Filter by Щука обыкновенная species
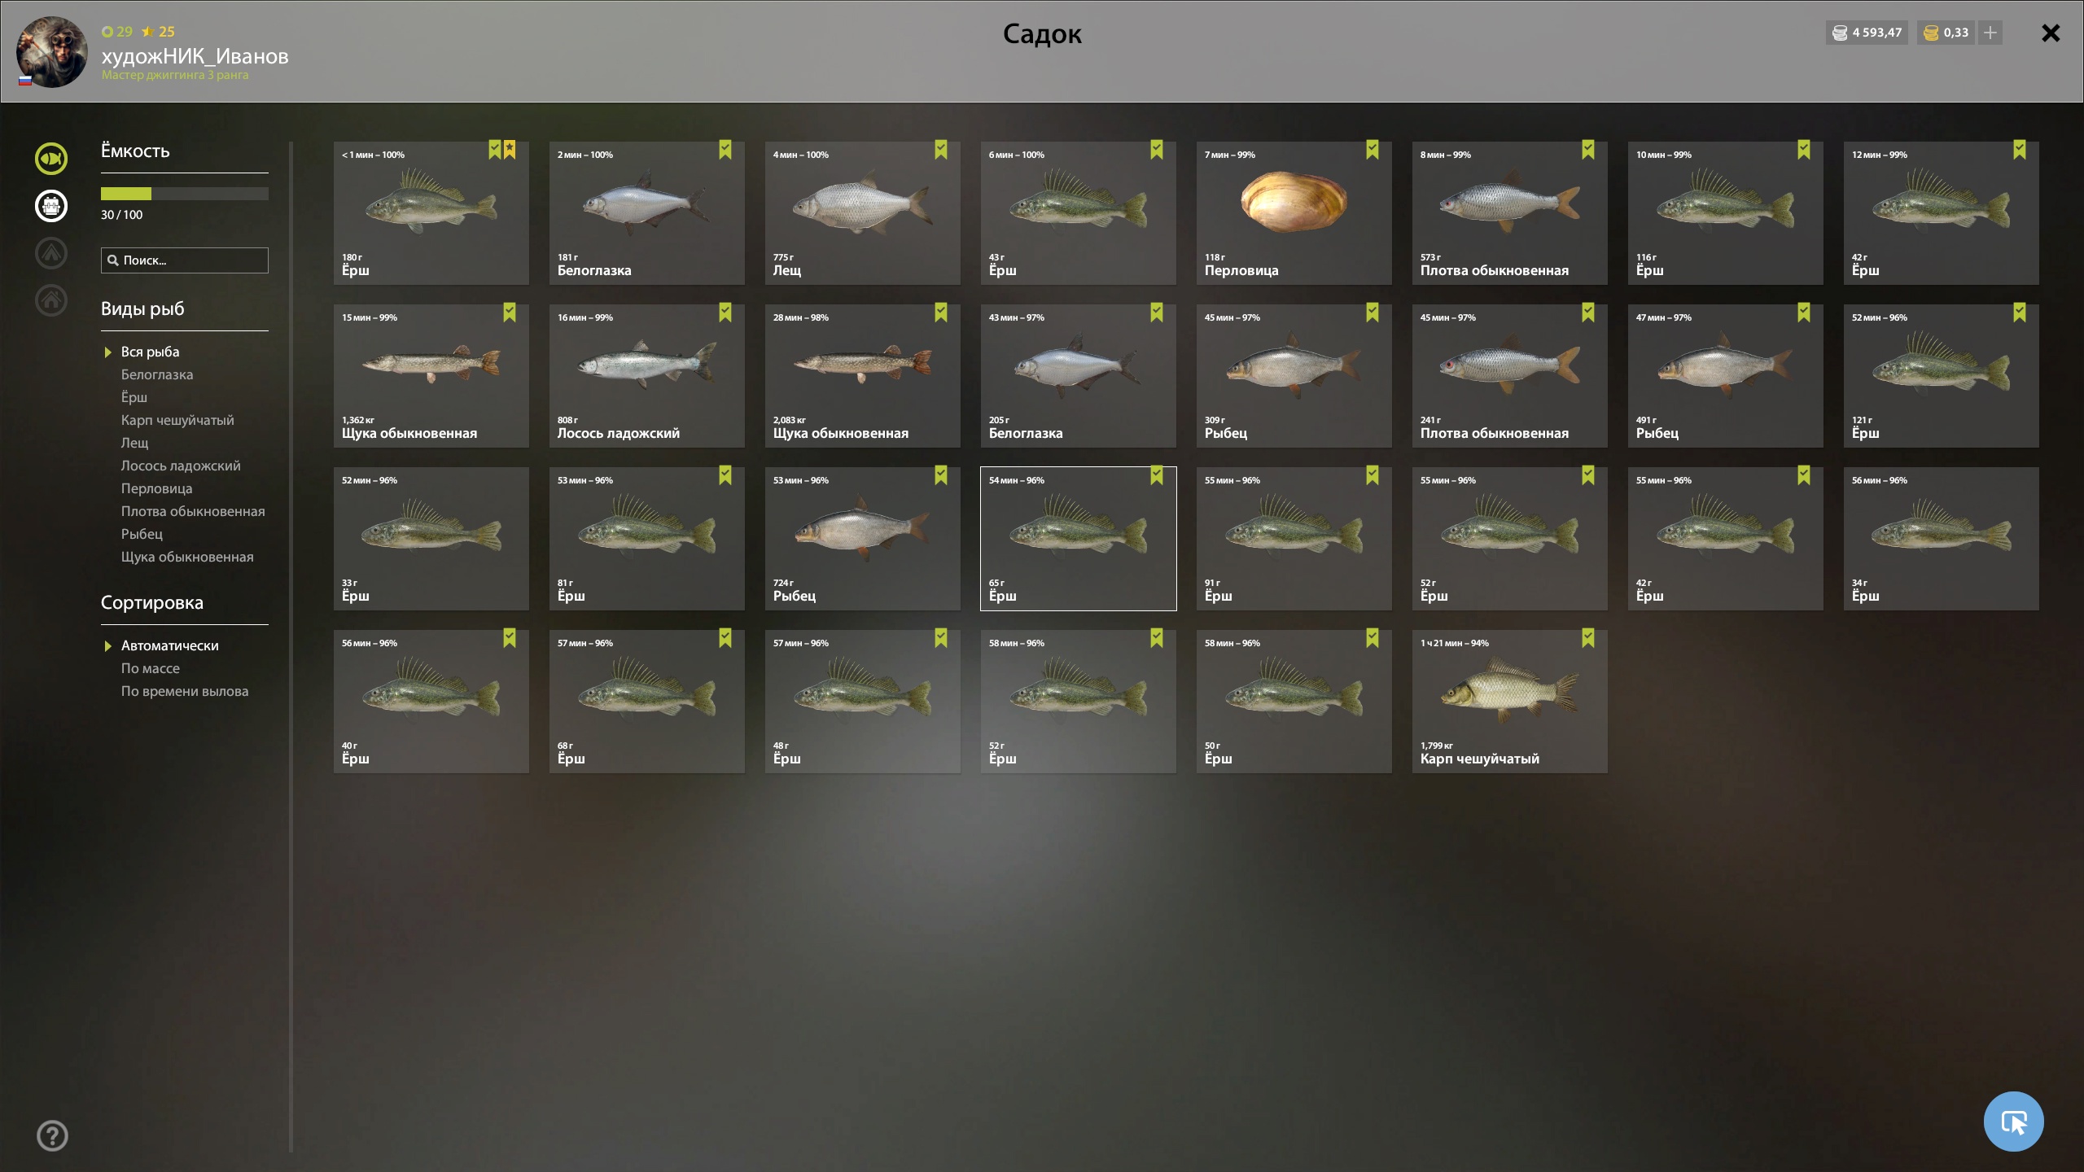This screenshot has width=2084, height=1172. (x=187, y=557)
